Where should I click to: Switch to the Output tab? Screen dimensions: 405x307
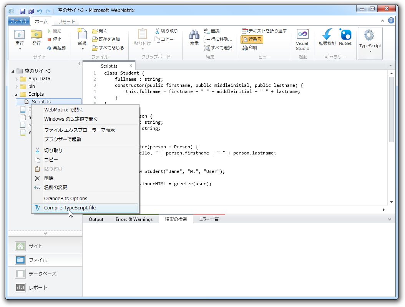(x=96, y=219)
